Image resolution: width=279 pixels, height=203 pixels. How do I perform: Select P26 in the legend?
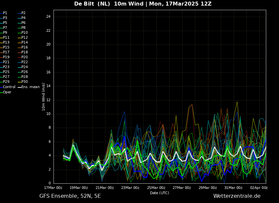coord(24,72)
